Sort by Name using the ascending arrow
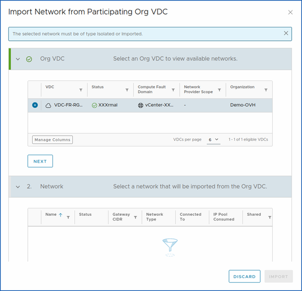 61,215
